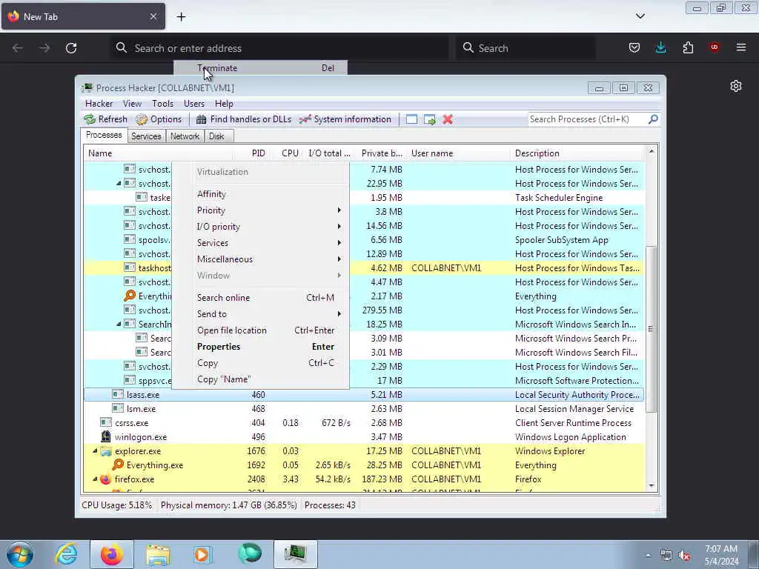Choose Copy "Name" in context menu
The height and width of the screenshot is (569, 759).
coord(260,379)
